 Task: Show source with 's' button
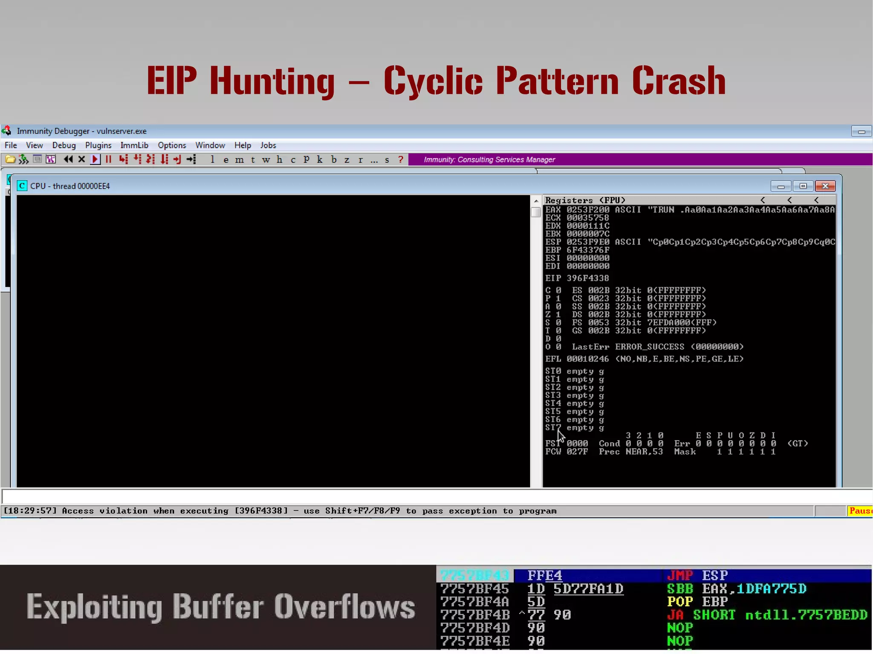[x=387, y=160]
